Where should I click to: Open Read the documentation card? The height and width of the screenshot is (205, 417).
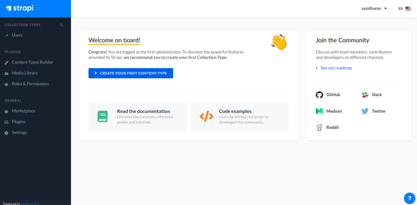point(137,116)
